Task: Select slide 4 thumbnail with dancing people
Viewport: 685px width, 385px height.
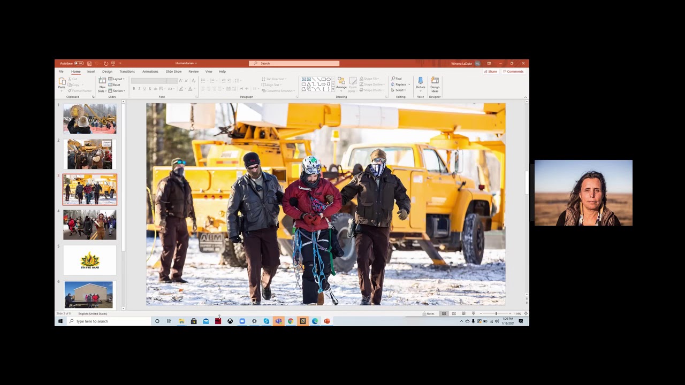Action: click(89, 225)
